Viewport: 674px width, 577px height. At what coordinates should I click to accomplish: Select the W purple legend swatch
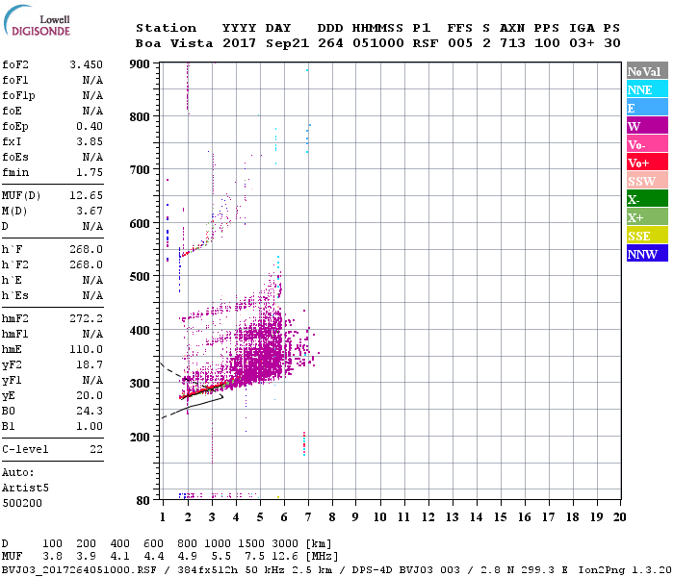tap(647, 126)
